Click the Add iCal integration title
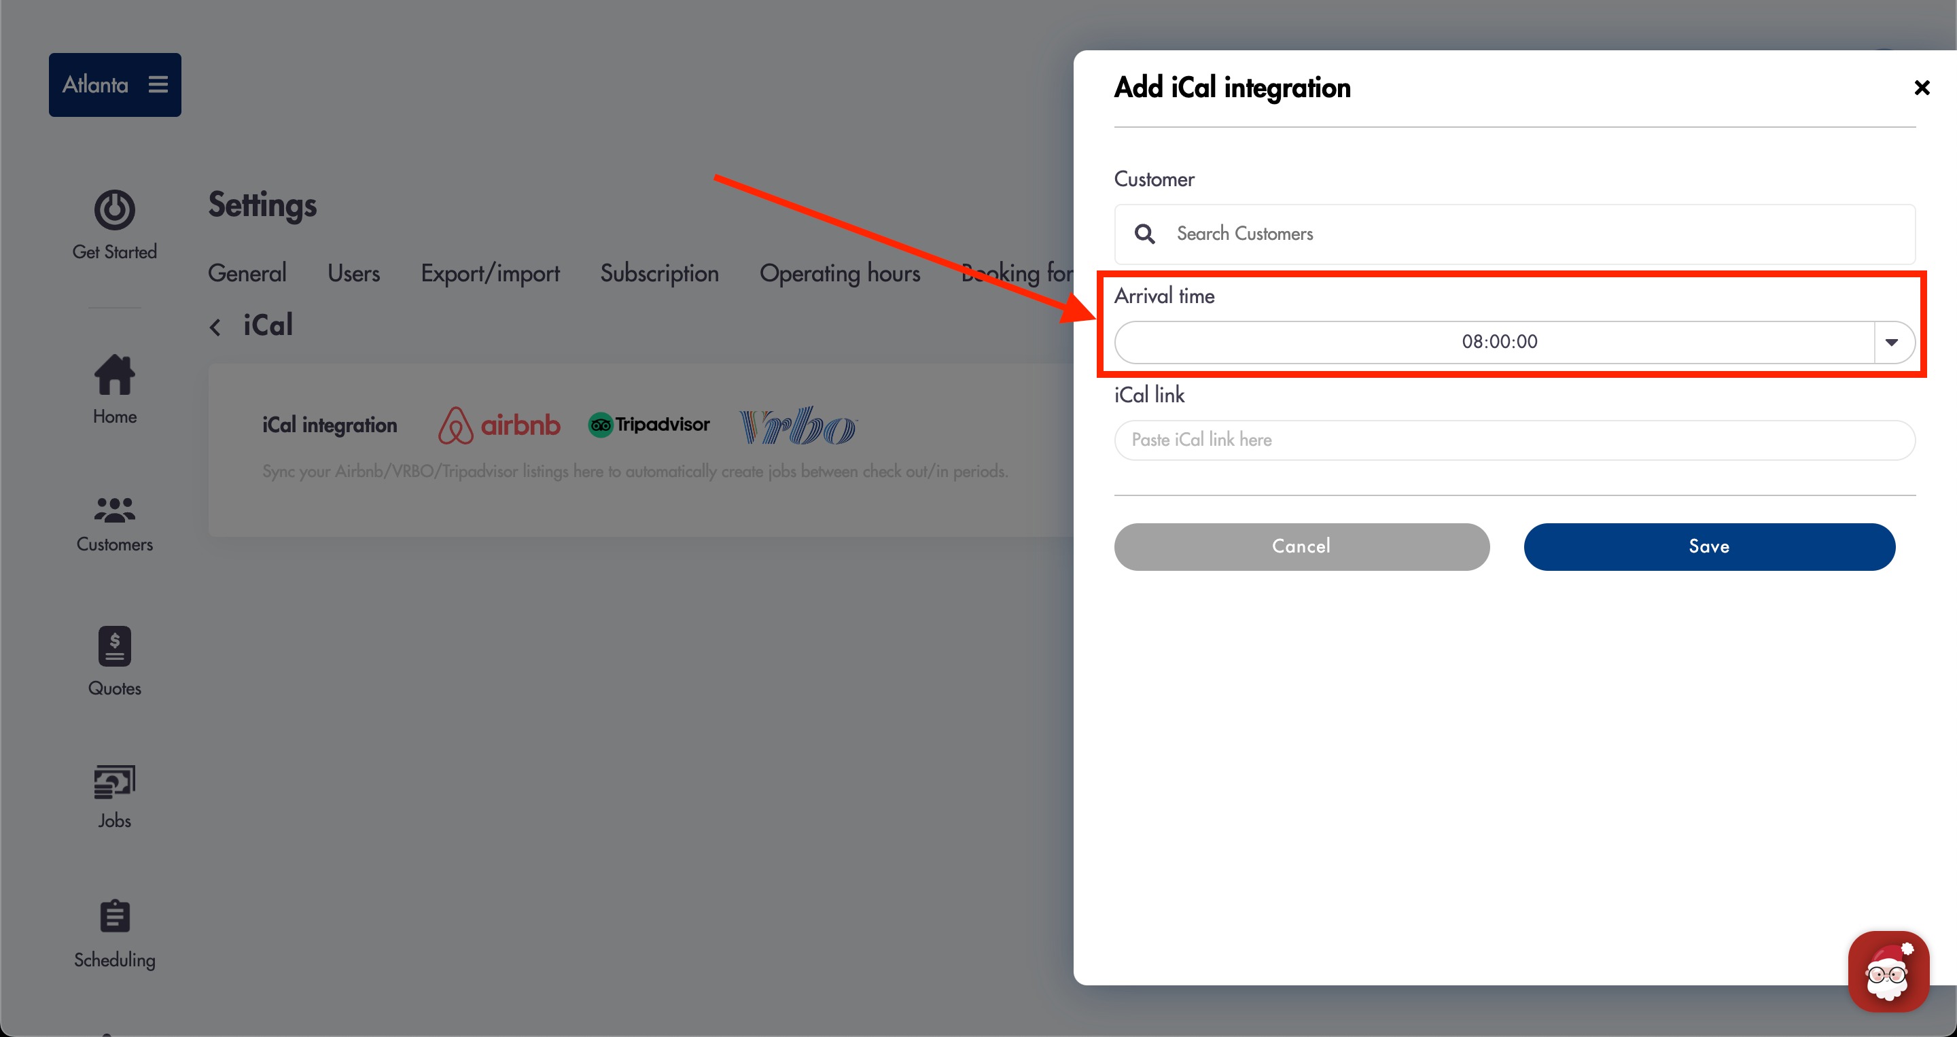This screenshot has height=1037, width=1957. (x=1232, y=88)
